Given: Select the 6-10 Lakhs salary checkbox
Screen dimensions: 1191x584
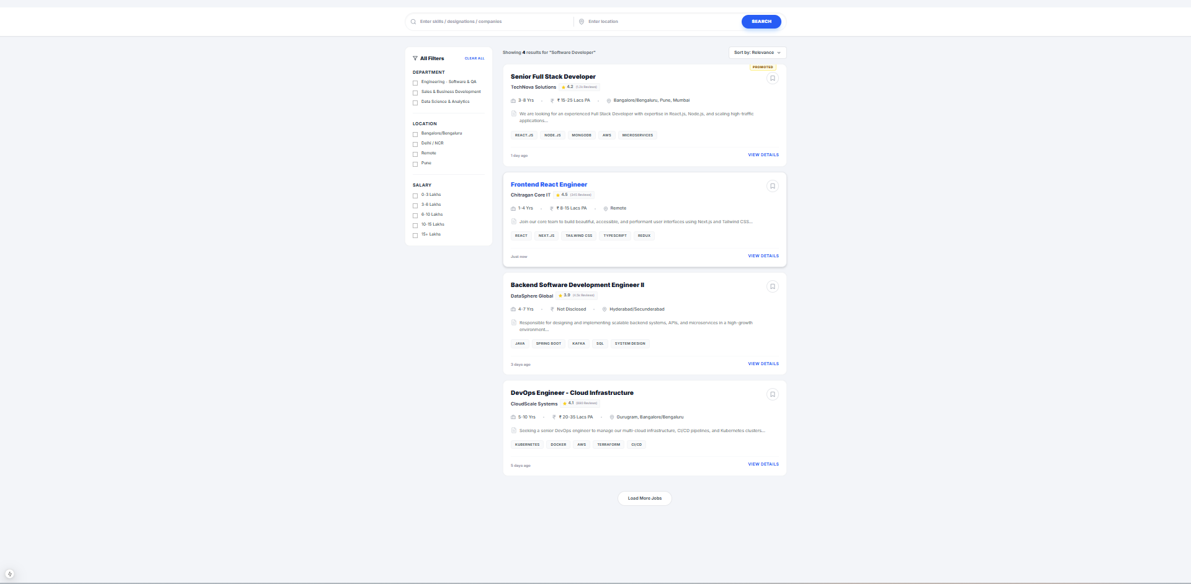Looking at the screenshot, I should 415,215.
